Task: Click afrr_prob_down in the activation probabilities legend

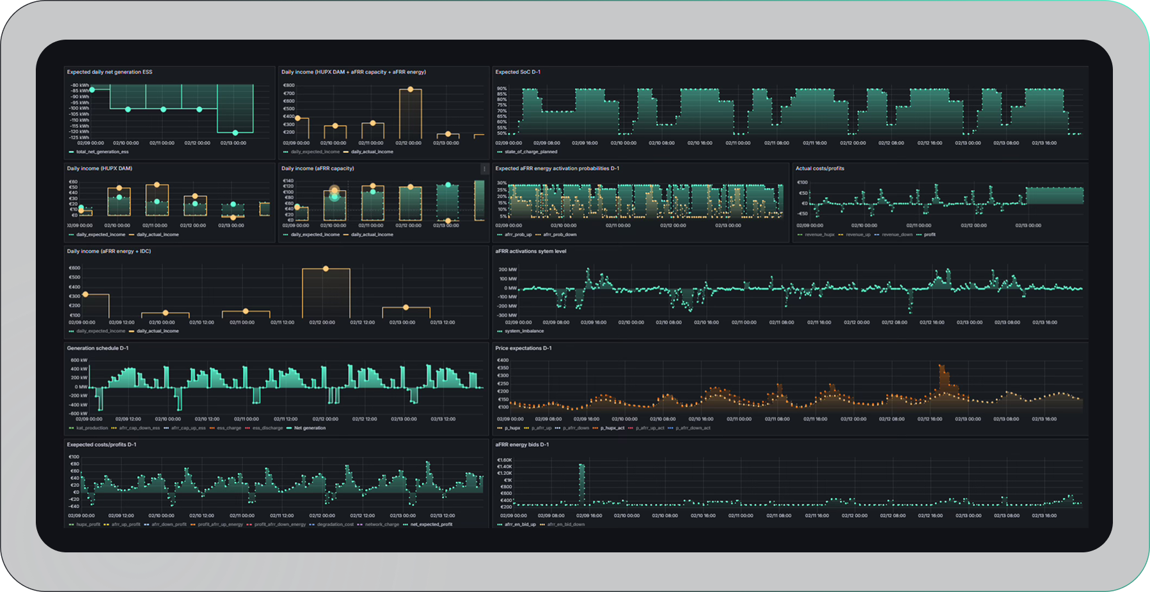Action: (x=560, y=235)
